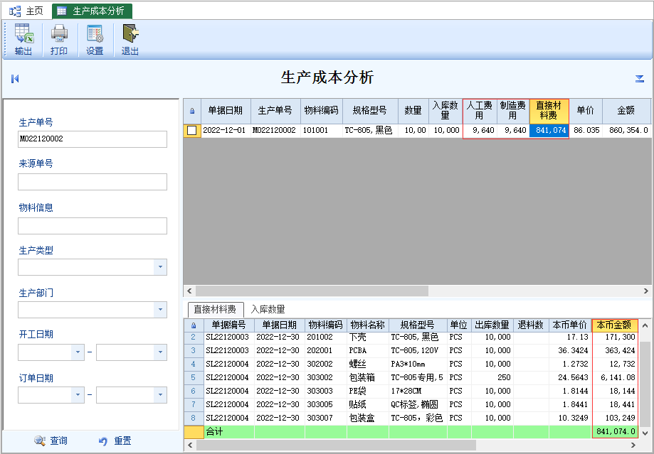
Task: Click the double-down arrow icon at top right
Action: click(639, 79)
